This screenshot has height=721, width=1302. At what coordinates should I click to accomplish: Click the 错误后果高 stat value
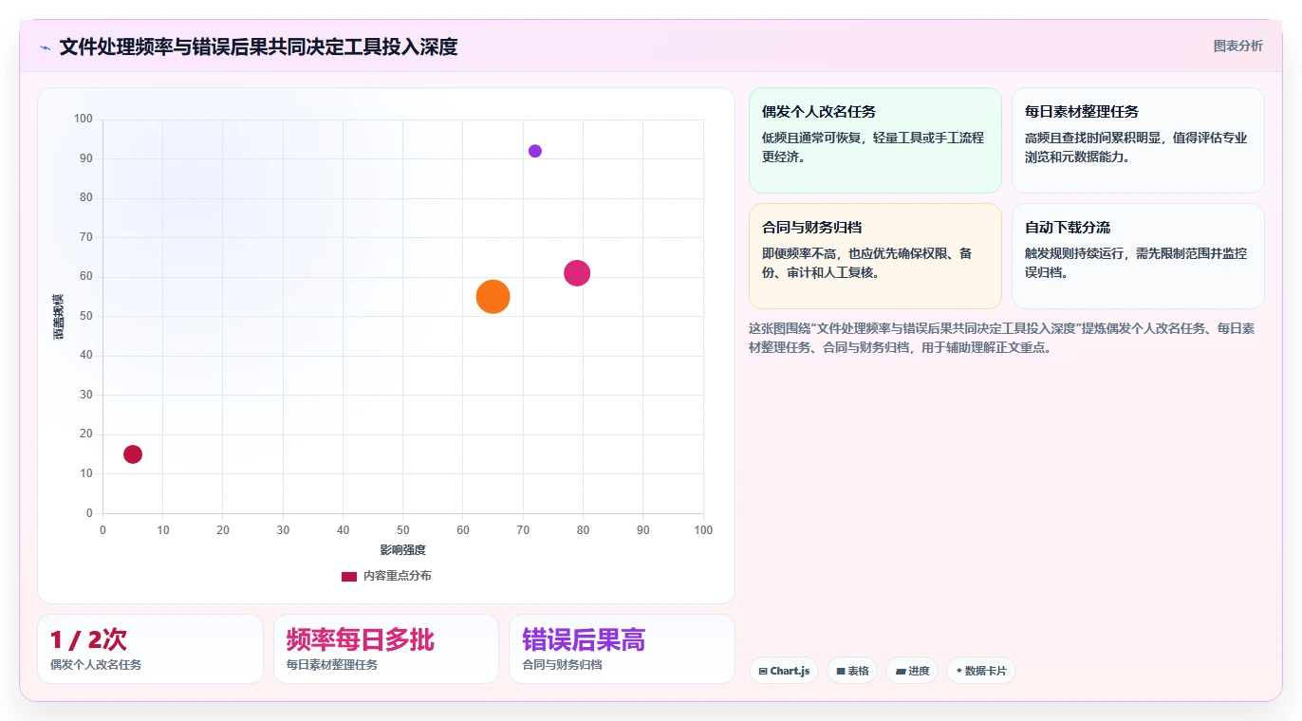(x=584, y=639)
